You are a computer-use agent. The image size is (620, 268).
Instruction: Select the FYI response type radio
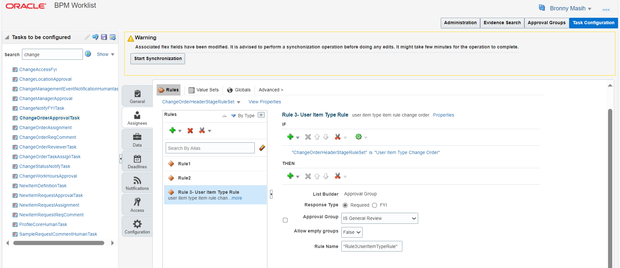click(375, 205)
